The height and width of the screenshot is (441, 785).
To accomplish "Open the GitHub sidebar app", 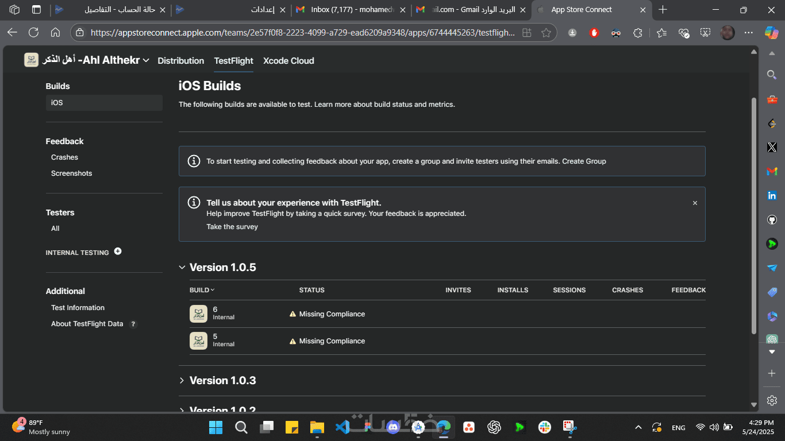I will [x=772, y=220].
